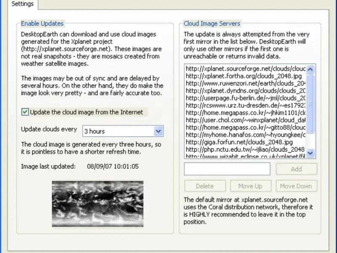
Task: Open the Update clouds every dropdown
Action: point(158,131)
